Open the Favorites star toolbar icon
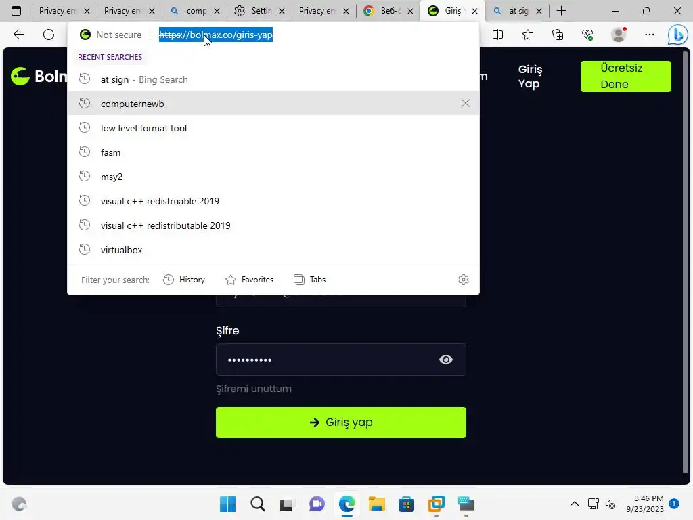This screenshot has height=520, width=693. pyautogui.click(x=528, y=35)
